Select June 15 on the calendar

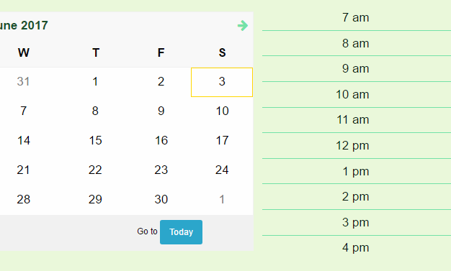coord(95,140)
